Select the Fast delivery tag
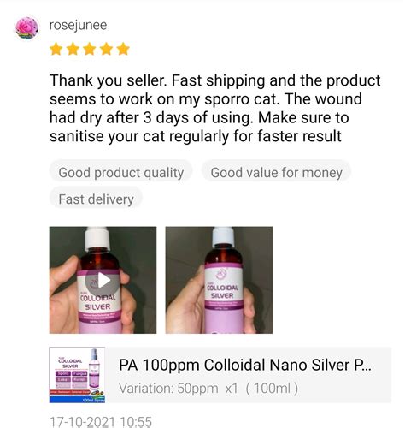405x428 pixels. tap(96, 199)
